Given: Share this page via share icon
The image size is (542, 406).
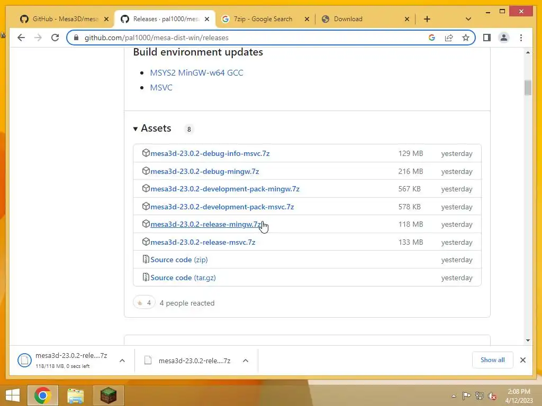Looking at the screenshot, I should (449, 38).
